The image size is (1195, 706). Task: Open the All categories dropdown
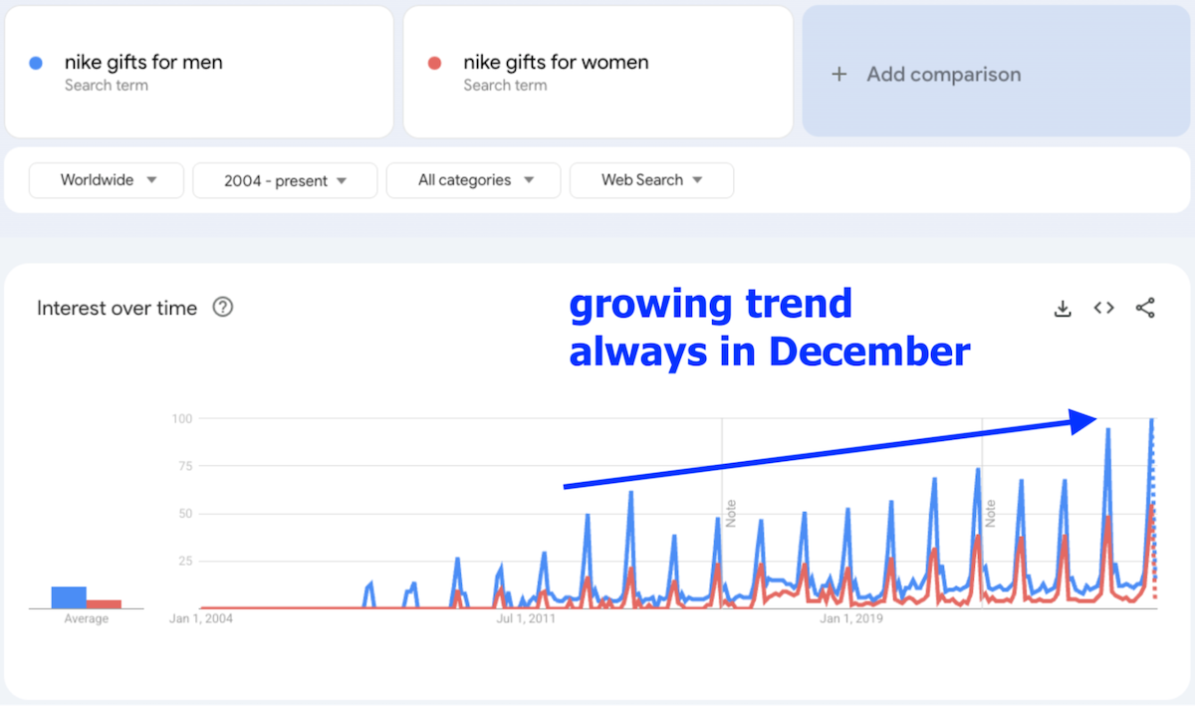pos(473,180)
